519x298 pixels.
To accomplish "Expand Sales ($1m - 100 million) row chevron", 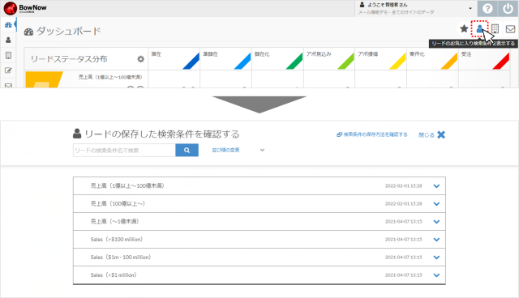I will tap(436, 258).
